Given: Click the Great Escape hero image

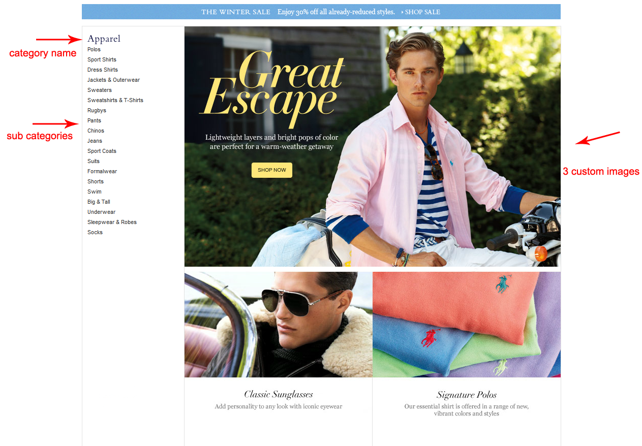Looking at the screenshot, I should click(373, 146).
